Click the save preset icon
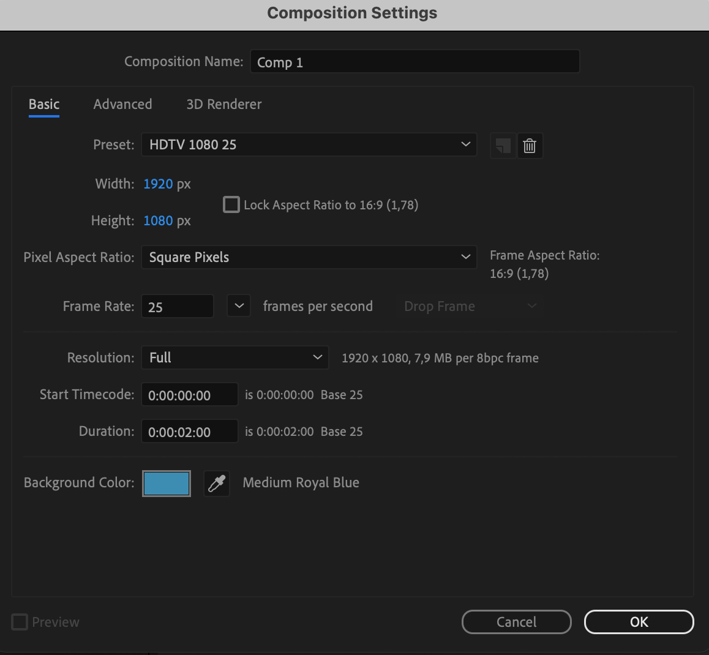This screenshot has height=655, width=709. pyautogui.click(x=503, y=146)
